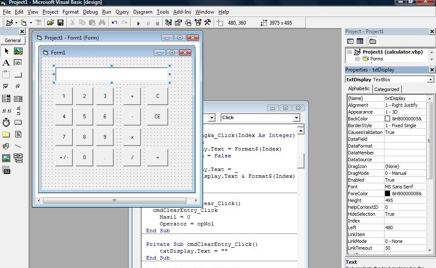This screenshot has width=436, height=268.
Task: Click the Save Project toolbar icon
Action: point(61,22)
